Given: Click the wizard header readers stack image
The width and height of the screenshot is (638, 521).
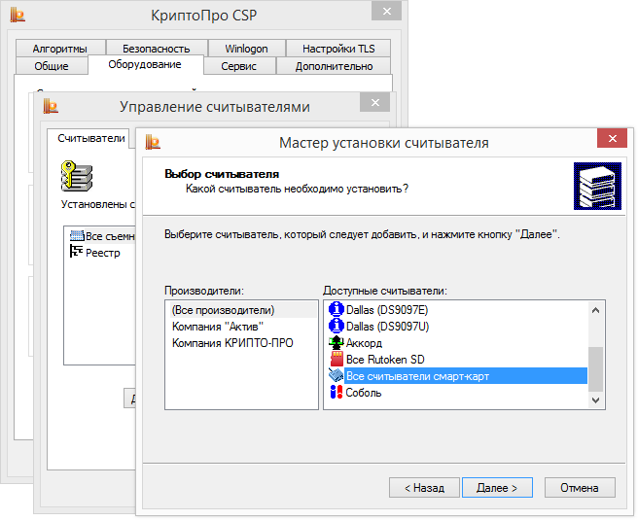Looking at the screenshot, I should pyautogui.click(x=597, y=187).
